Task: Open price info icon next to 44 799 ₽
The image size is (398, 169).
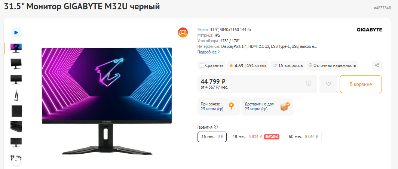Action: (308, 83)
